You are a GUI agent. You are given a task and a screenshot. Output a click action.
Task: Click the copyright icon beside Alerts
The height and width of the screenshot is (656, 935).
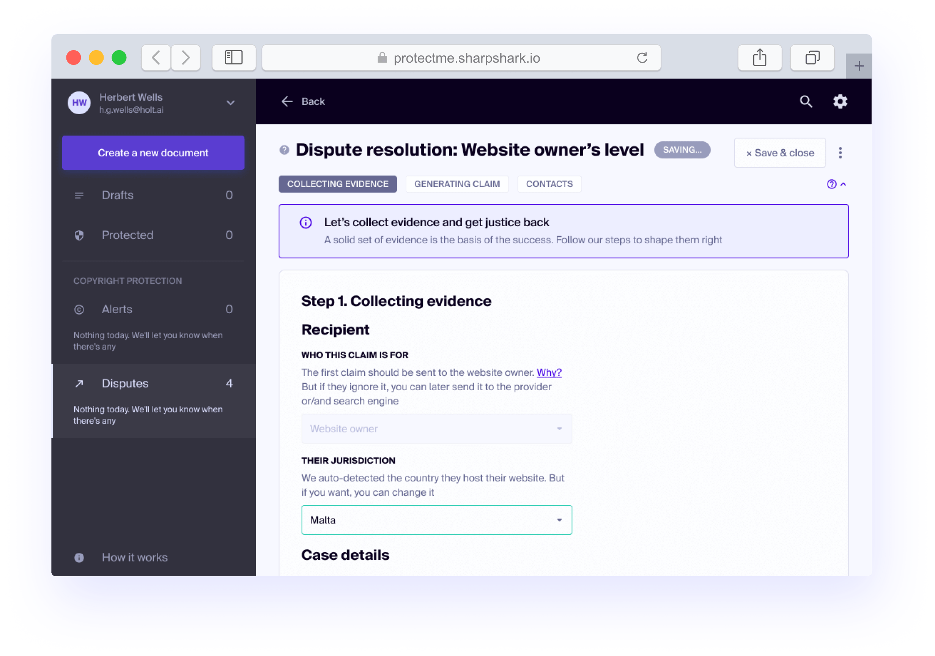coord(79,310)
